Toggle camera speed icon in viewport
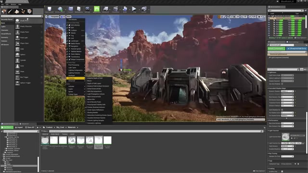308x173 pixels. coord(259,17)
